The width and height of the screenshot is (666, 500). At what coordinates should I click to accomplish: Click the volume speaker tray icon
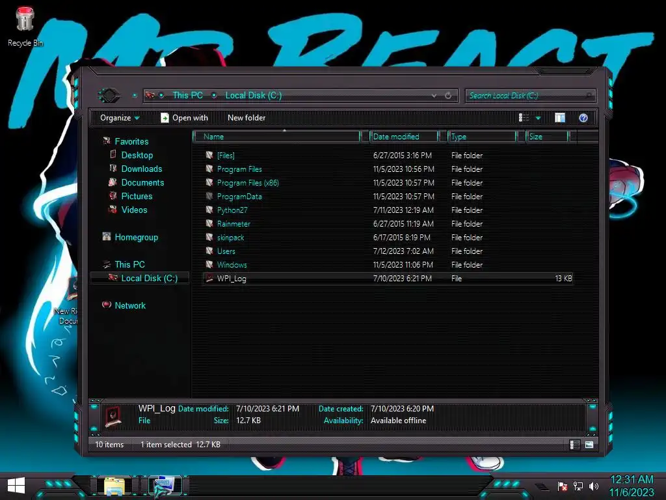click(593, 486)
